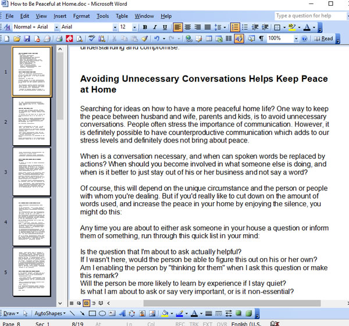Open the Insert menu
The image size is (349, 326).
tap(60, 16)
